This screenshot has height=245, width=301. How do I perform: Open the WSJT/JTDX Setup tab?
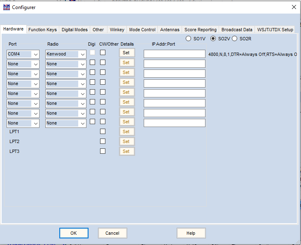tap(275, 30)
